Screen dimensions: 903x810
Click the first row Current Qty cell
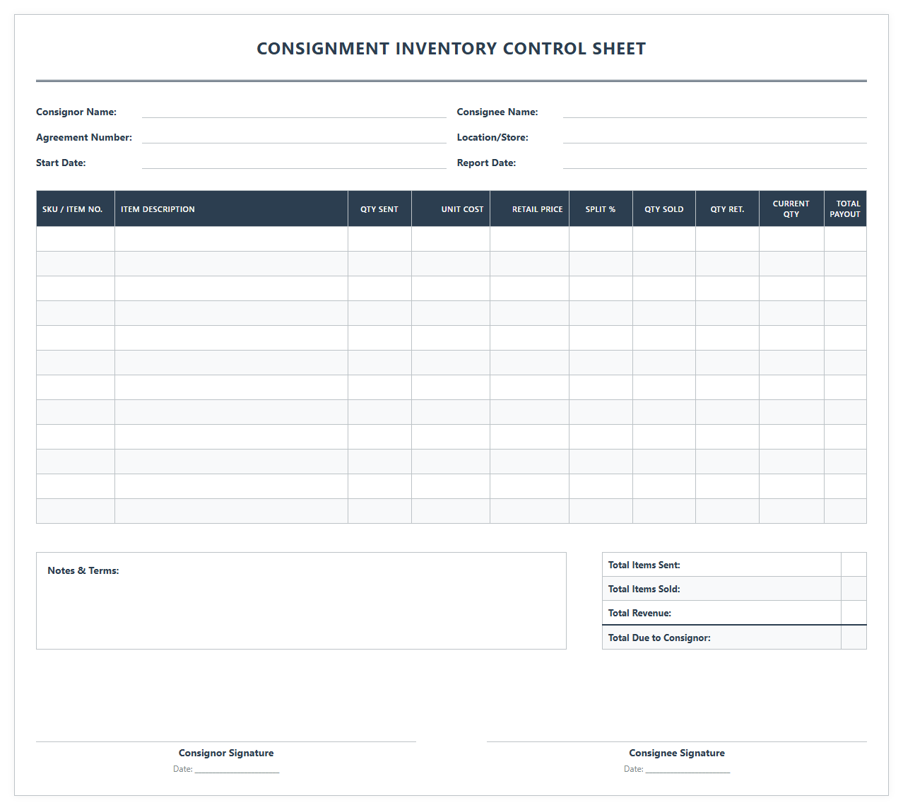[x=791, y=239]
